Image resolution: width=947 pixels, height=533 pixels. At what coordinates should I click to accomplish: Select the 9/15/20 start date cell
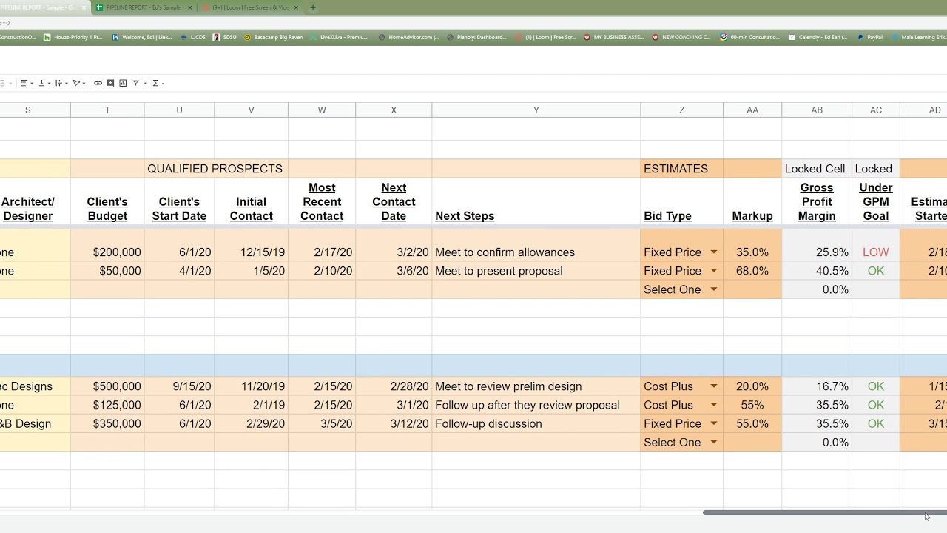179,386
